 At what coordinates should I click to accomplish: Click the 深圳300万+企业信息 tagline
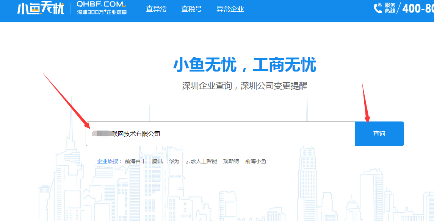tap(102, 12)
